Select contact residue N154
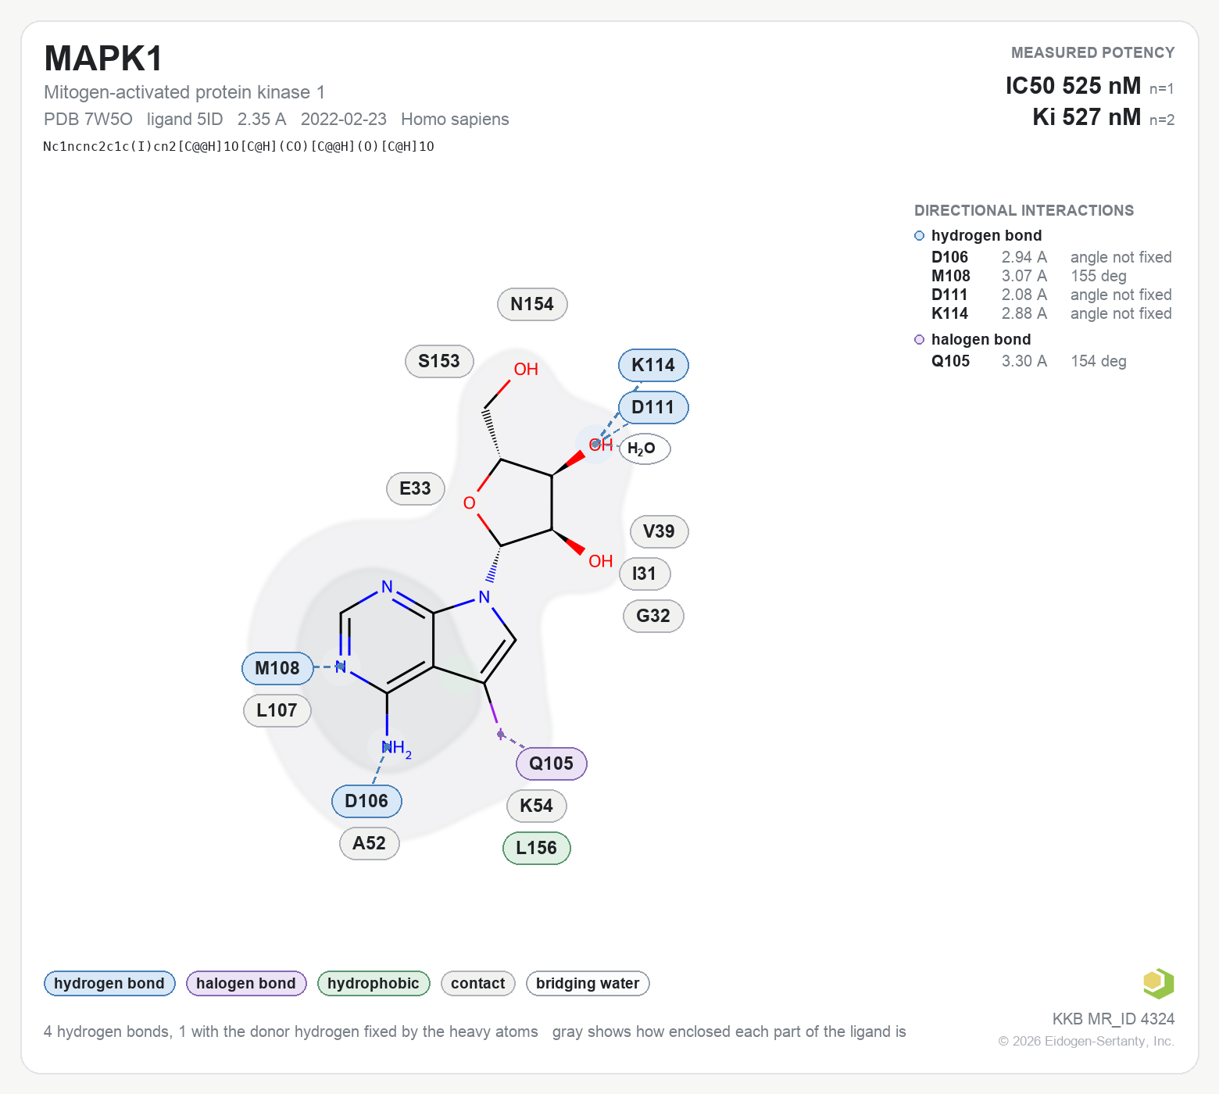The width and height of the screenshot is (1219, 1094). coord(532,304)
